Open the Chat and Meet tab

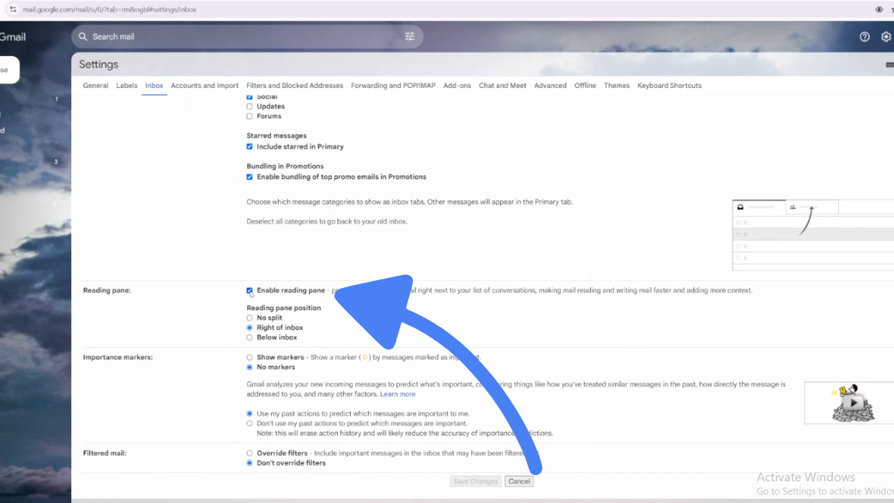click(x=503, y=85)
